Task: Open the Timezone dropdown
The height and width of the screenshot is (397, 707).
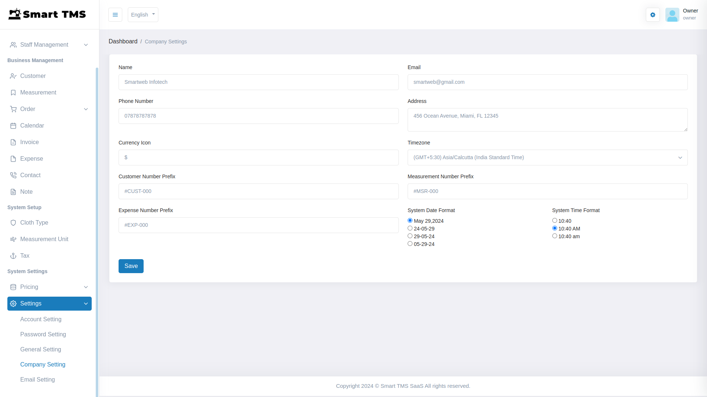Action: pyautogui.click(x=547, y=157)
